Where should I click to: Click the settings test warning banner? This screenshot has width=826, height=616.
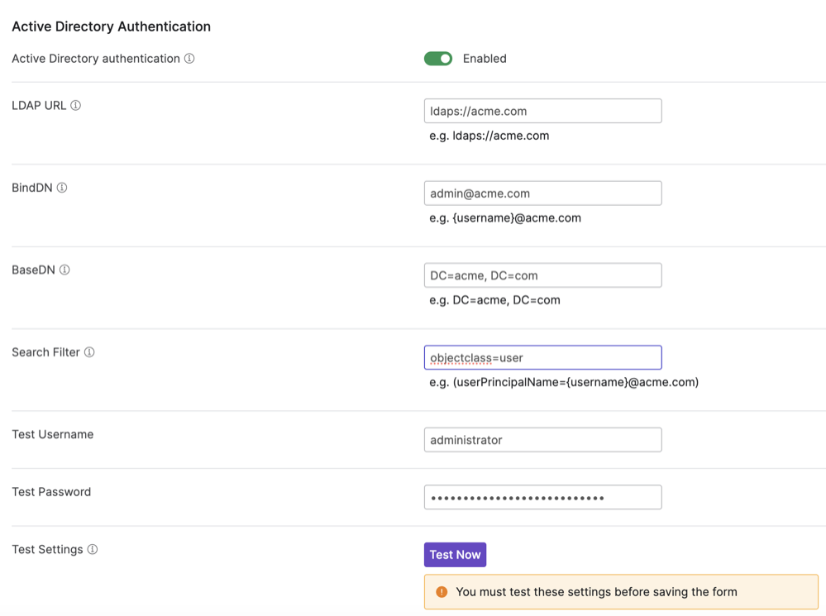click(621, 591)
